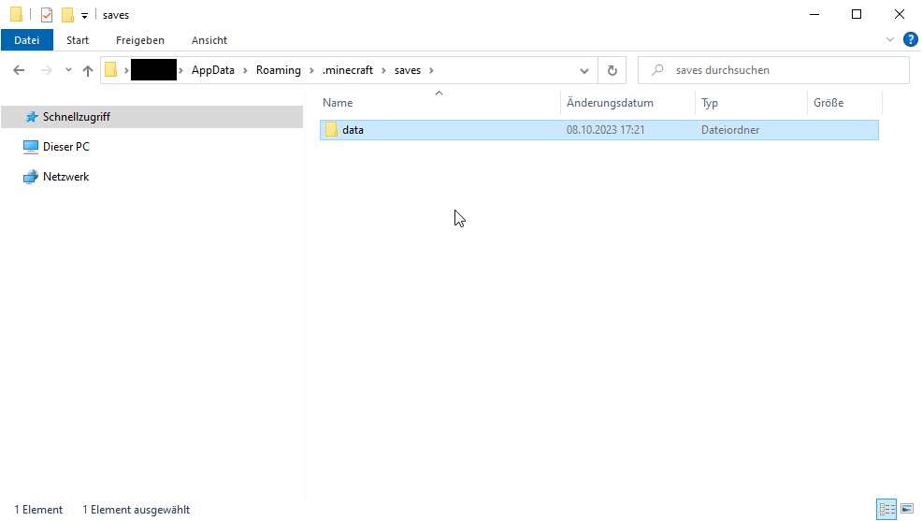Click the Dateiordner type cell

(x=729, y=130)
